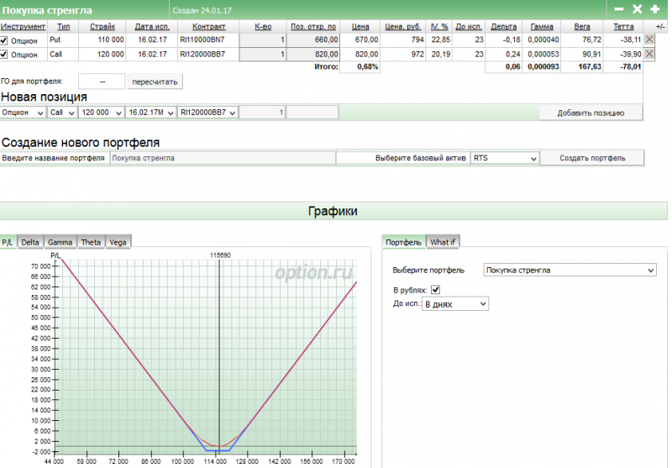The width and height of the screenshot is (672, 468).
Task: Toggle the 'В рублях' checkbox
Action: (435, 290)
